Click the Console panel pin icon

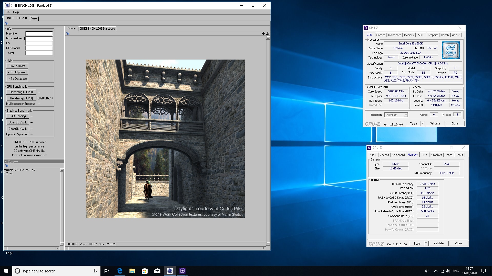(7, 166)
